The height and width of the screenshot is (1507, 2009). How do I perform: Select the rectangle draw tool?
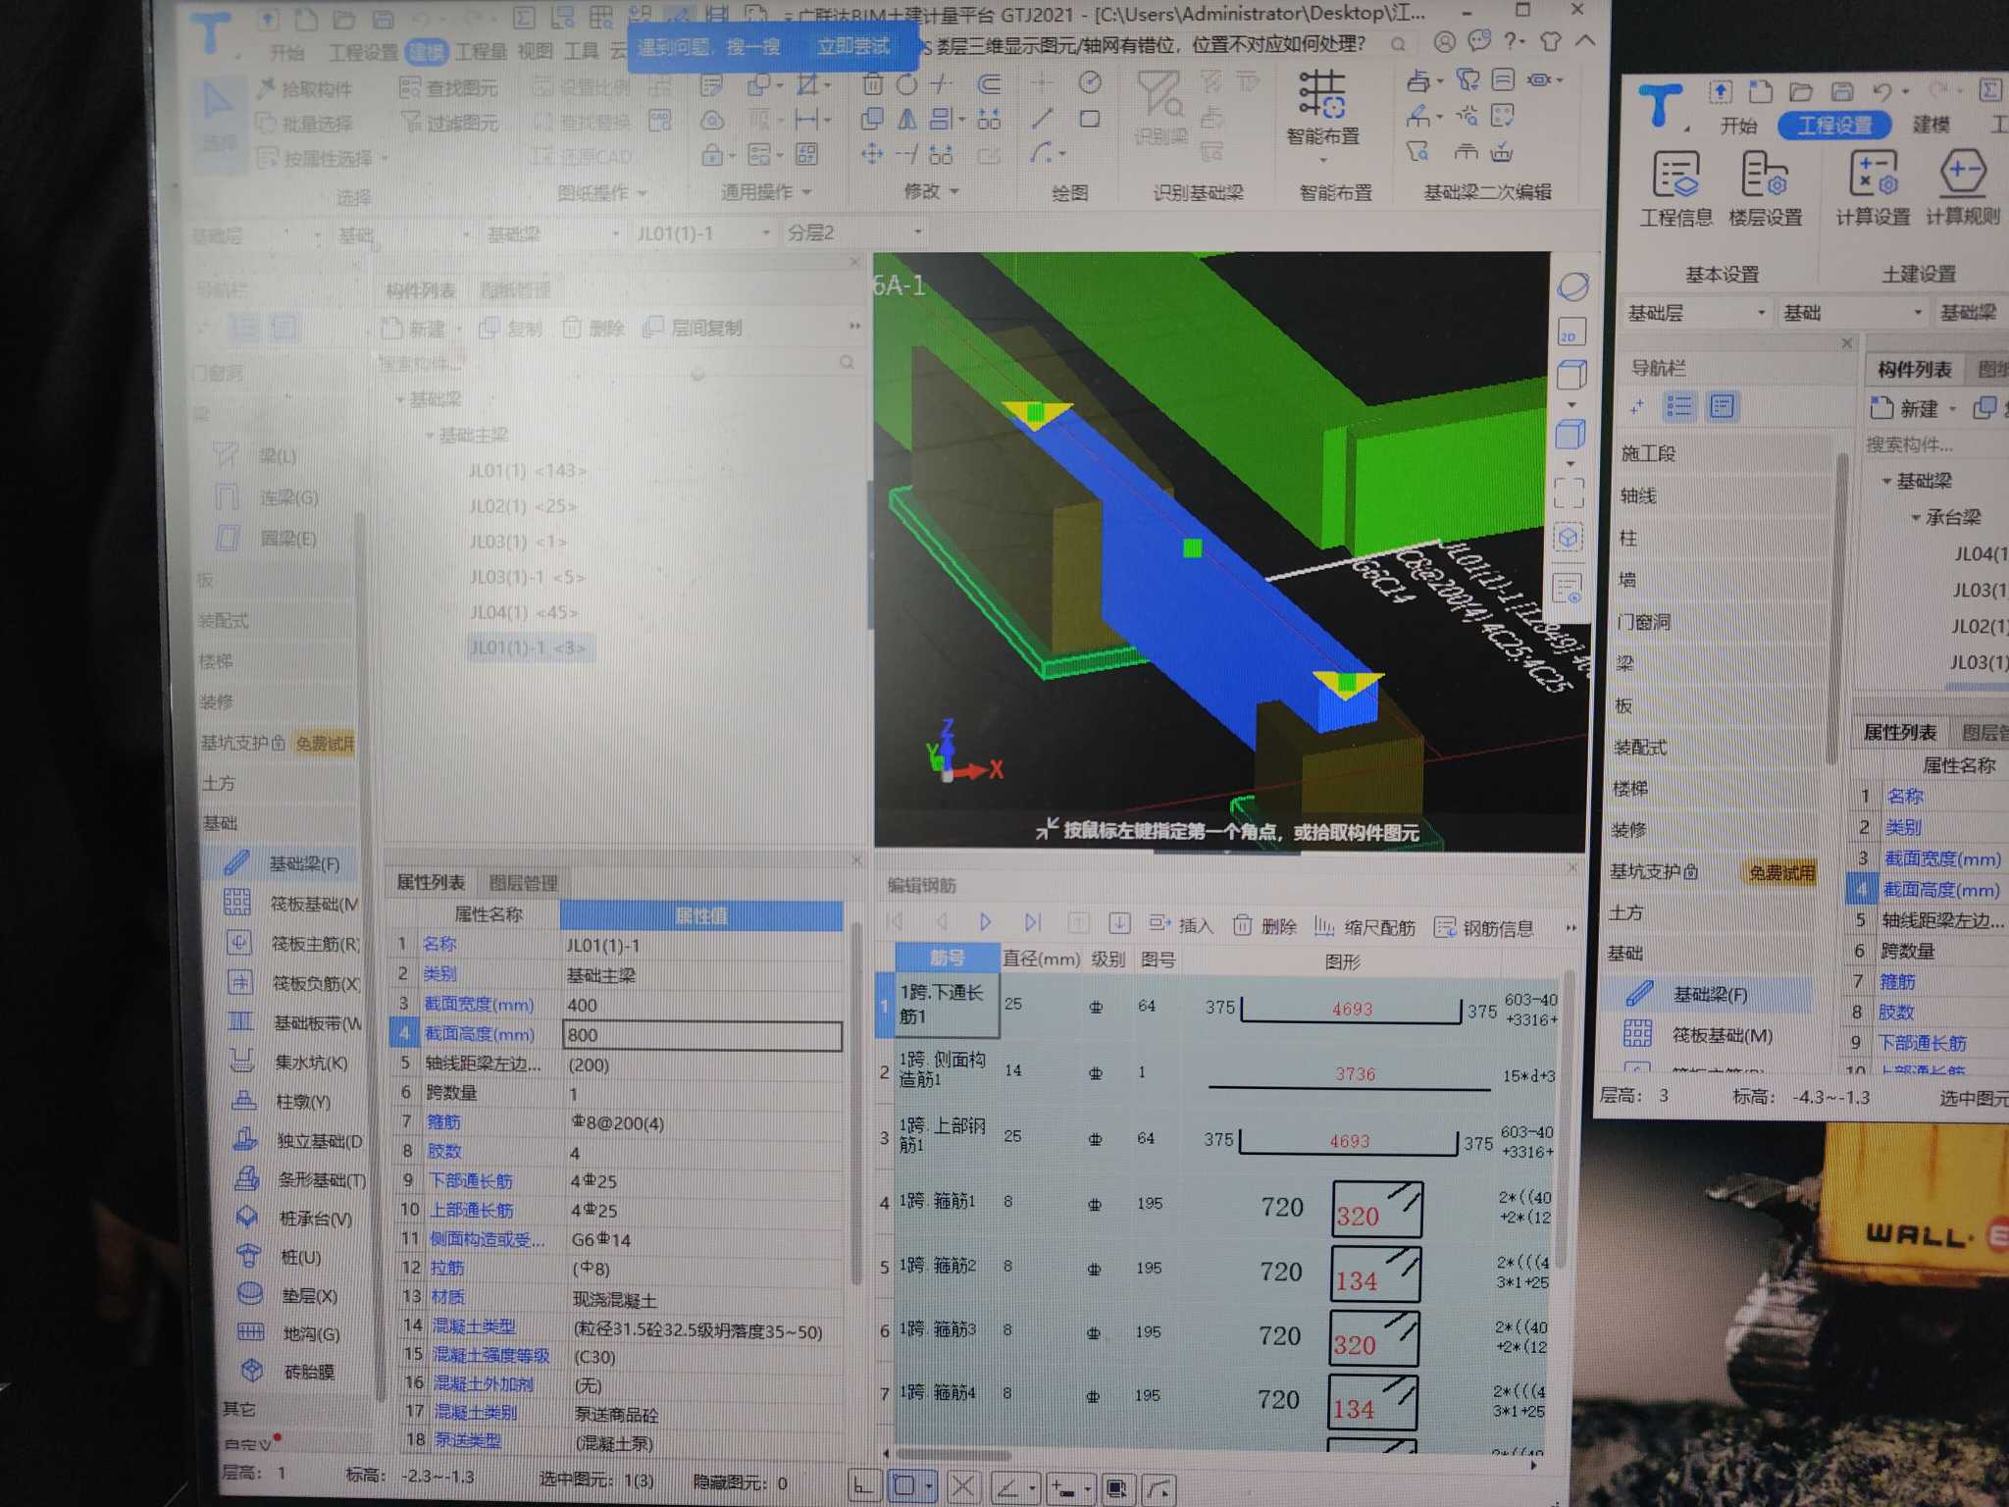tap(1089, 120)
